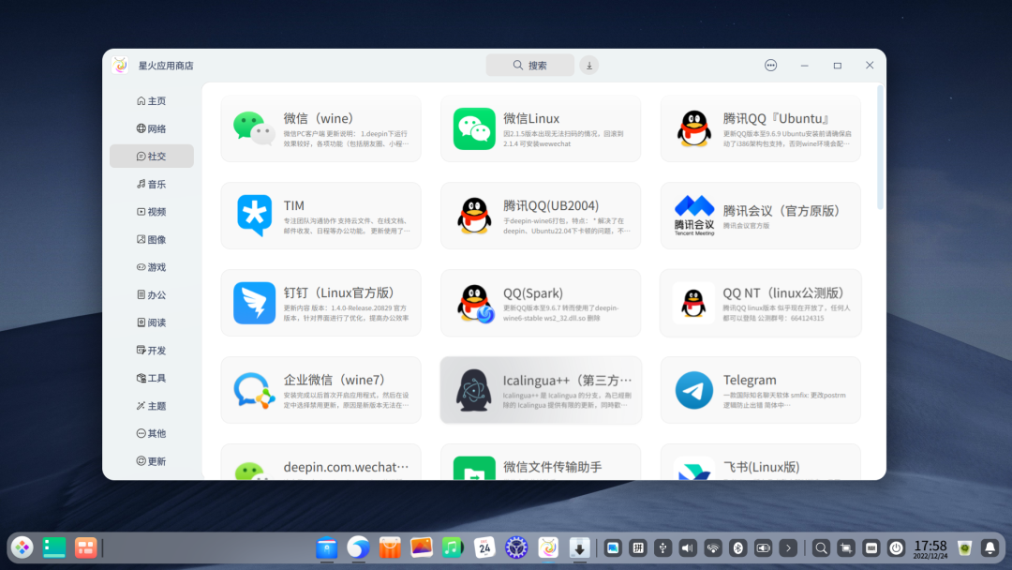Open the 游戏 games category
This screenshot has height=570, width=1012.
151,267
